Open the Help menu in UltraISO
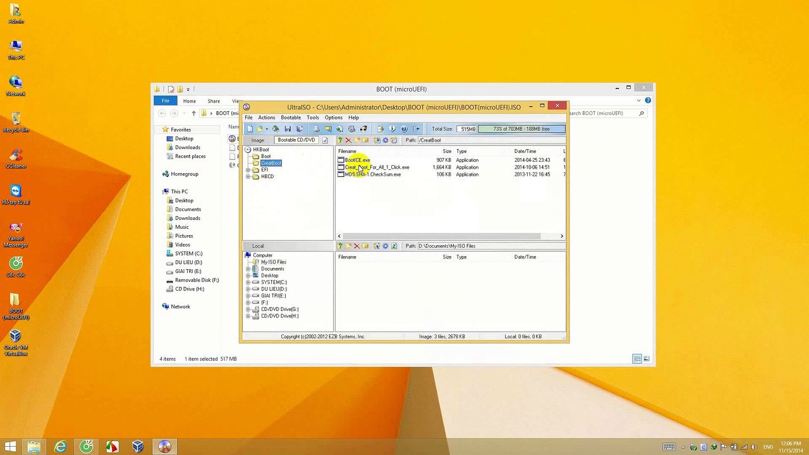Viewport: 809px width, 455px height. [x=353, y=118]
